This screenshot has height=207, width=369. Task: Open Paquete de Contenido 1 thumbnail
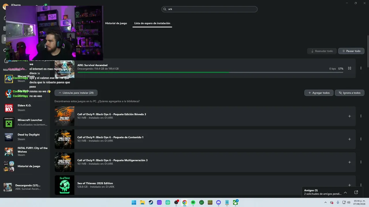coord(65,139)
